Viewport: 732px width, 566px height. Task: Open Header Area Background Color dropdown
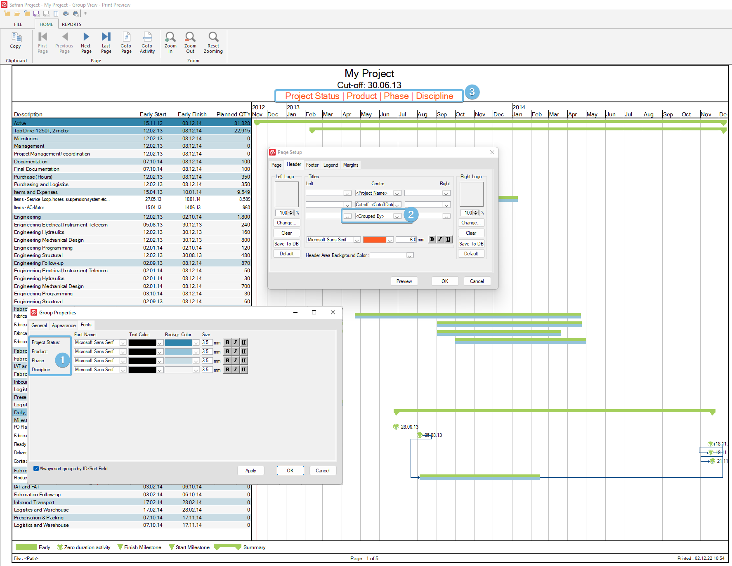coord(410,255)
